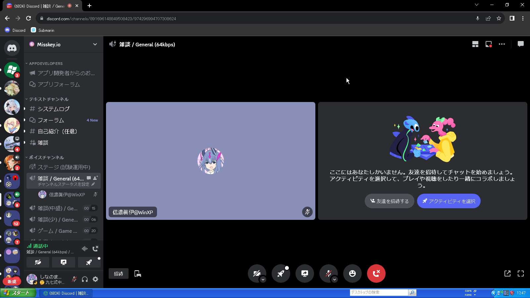Open アプリ開発者からのお... announcement channel
The height and width of the screenshot is (298, 530).
tap(64, 73)
